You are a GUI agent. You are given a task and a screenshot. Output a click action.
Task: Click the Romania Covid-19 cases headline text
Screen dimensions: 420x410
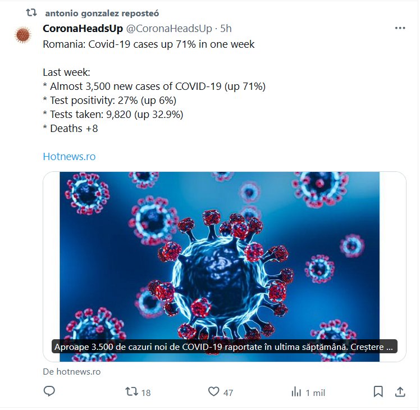point(149,44)
